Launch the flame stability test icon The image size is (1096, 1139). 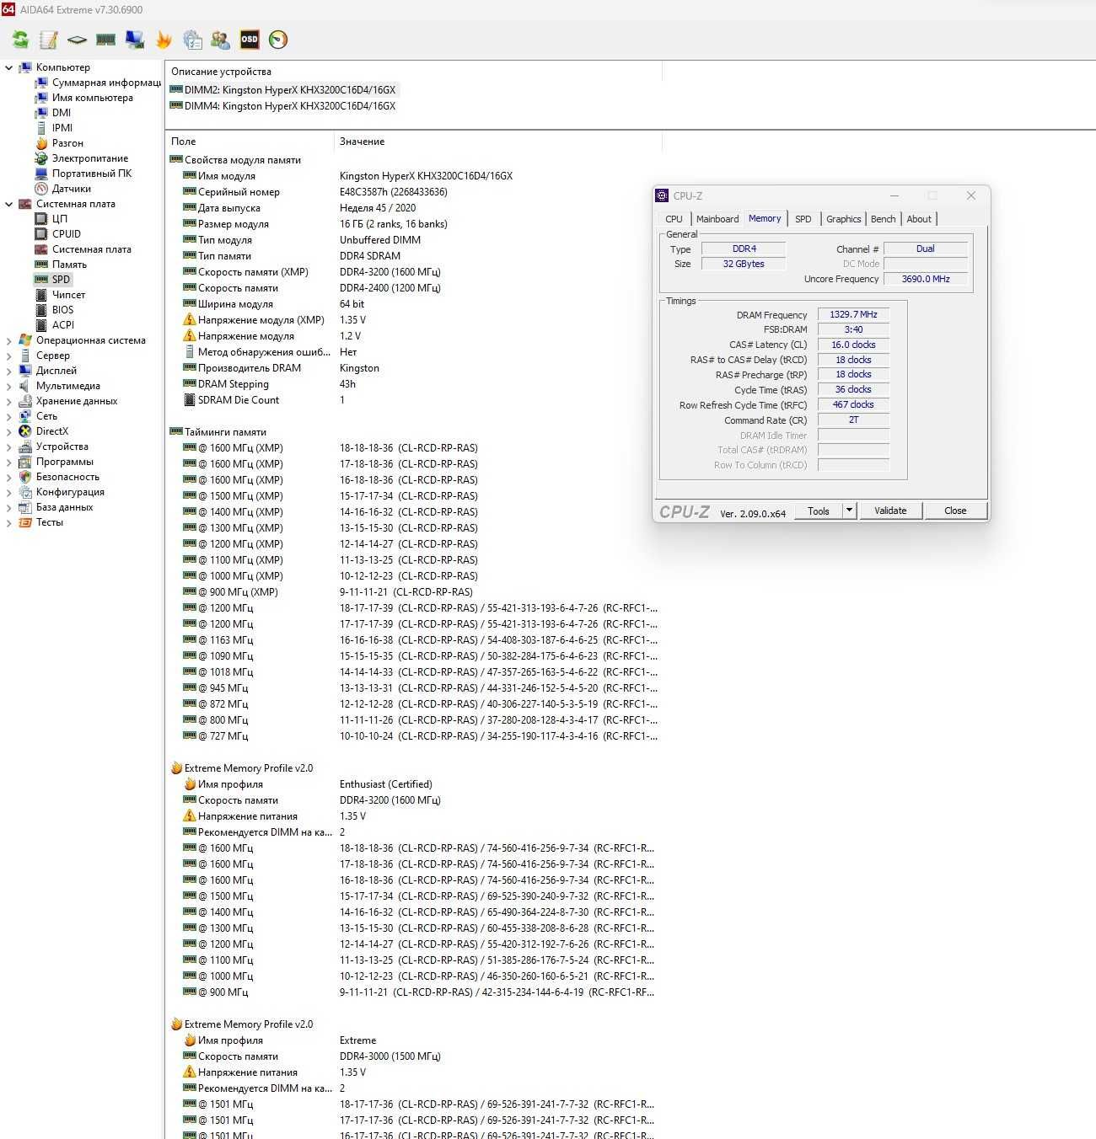tap(164, 40)
